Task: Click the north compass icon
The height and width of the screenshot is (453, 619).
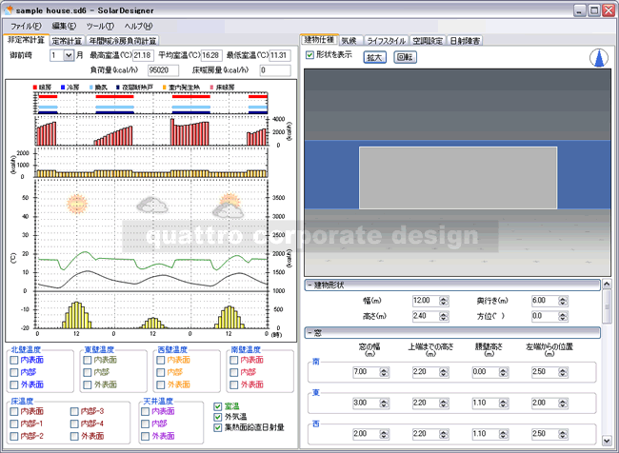Action: (599, 58)
